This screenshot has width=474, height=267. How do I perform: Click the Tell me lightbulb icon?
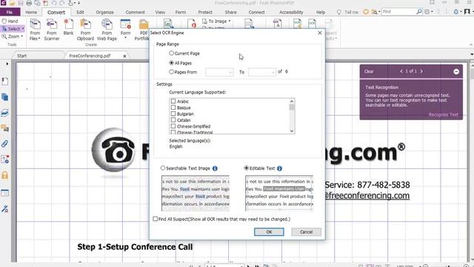point(339,12)
